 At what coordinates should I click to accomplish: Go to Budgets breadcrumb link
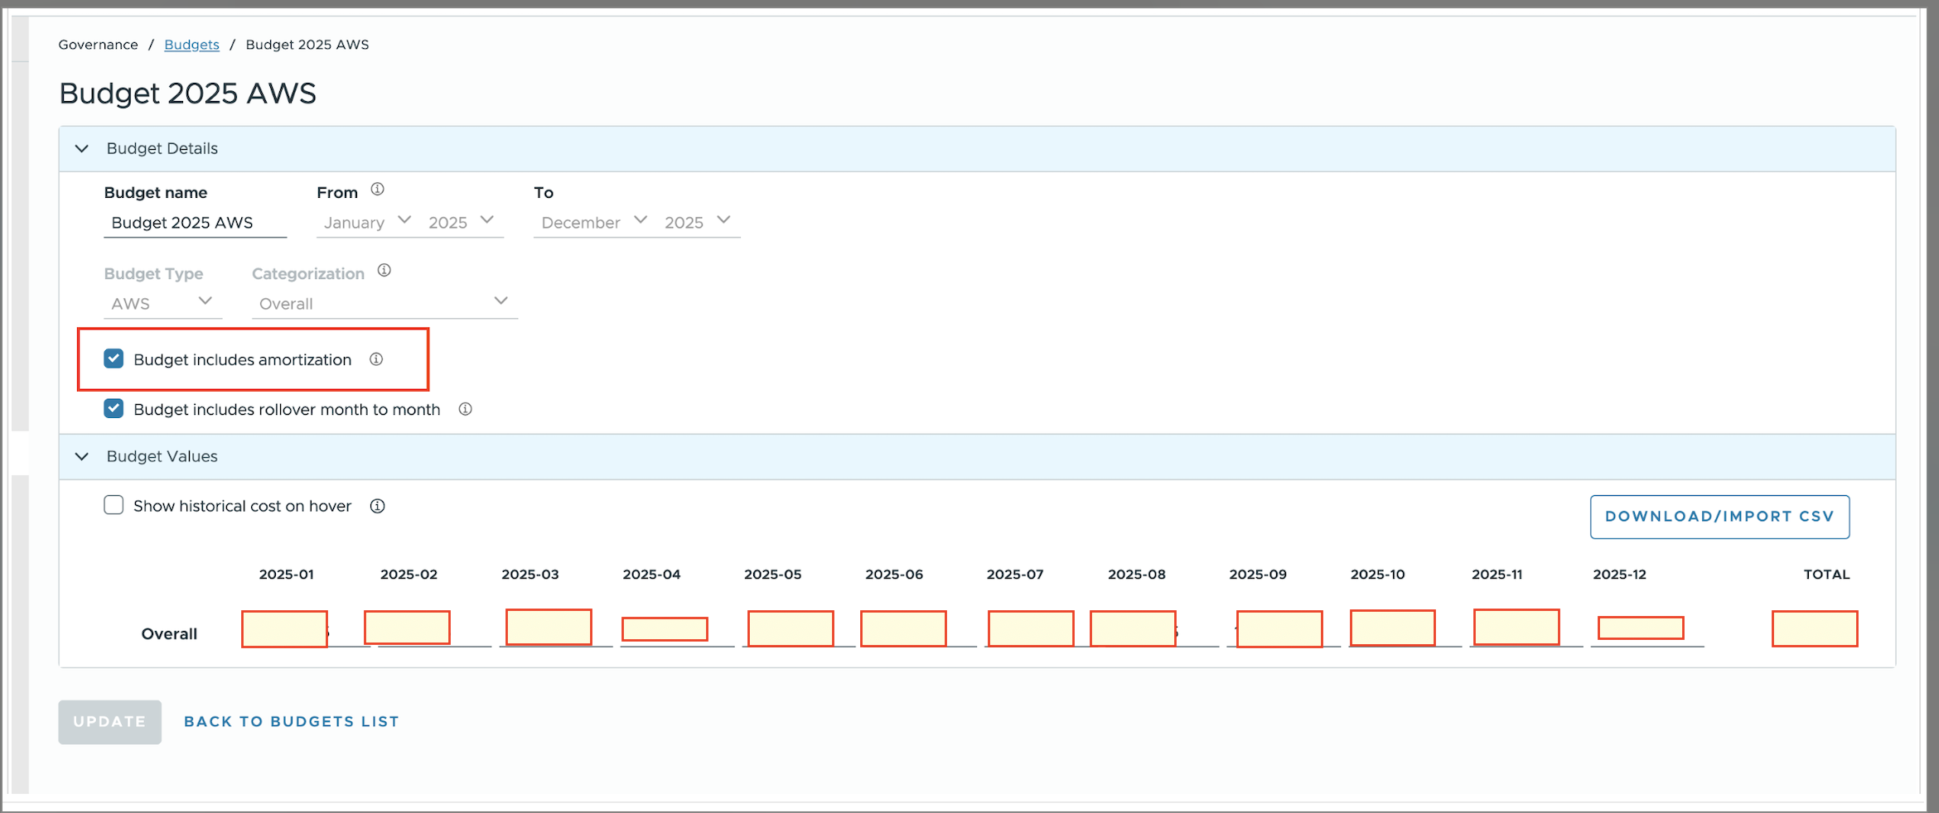191,45
